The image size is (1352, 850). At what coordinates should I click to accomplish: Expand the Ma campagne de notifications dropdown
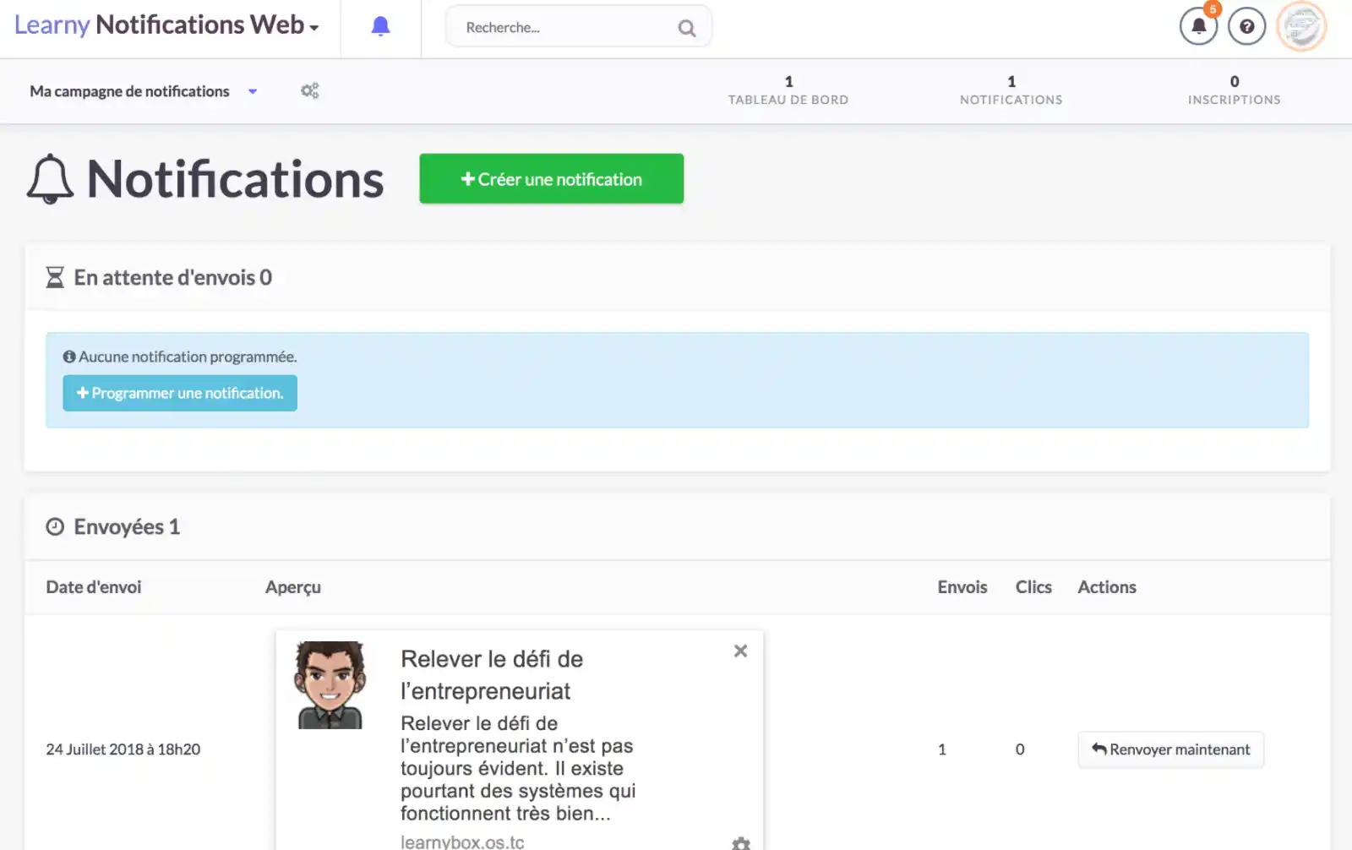pos(144,91)
